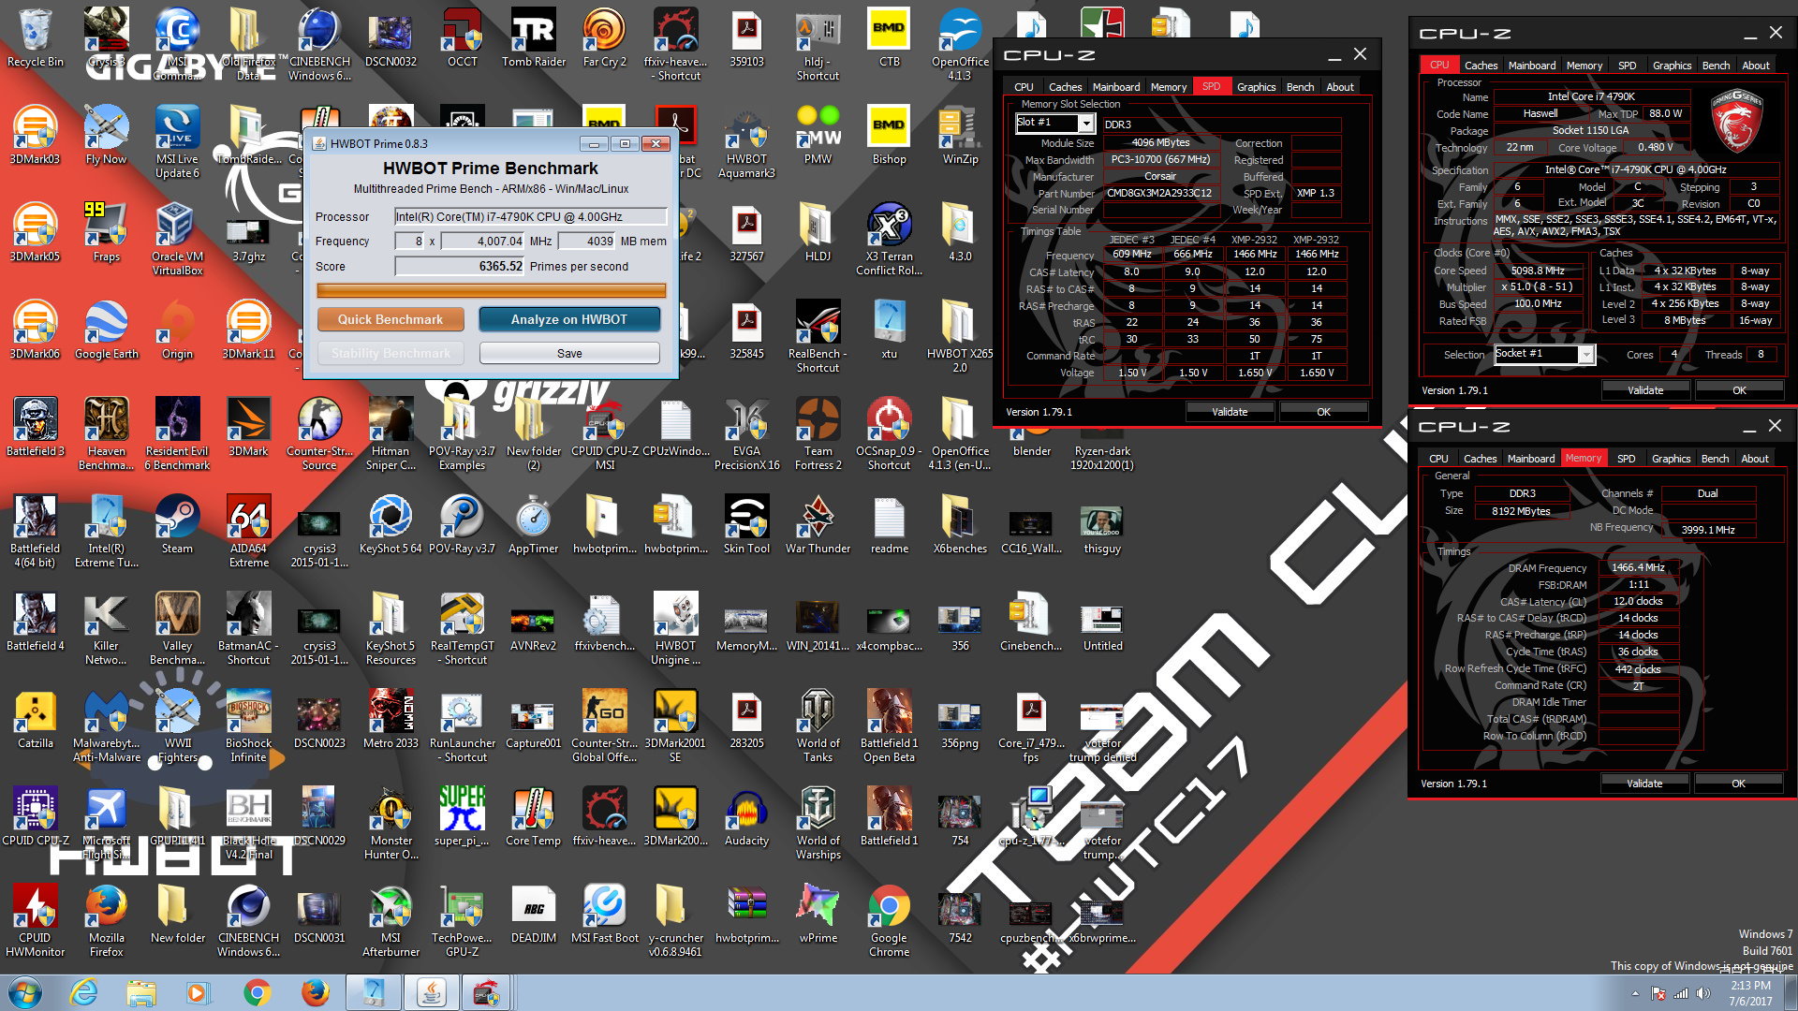The image size is (1798, 1011).
Task: Open the Slot #1 memory slot dropdown
Action: coord(1055,123)
